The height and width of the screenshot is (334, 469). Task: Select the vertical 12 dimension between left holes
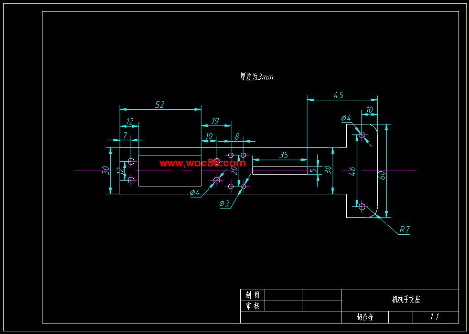(x=121, y=171)
